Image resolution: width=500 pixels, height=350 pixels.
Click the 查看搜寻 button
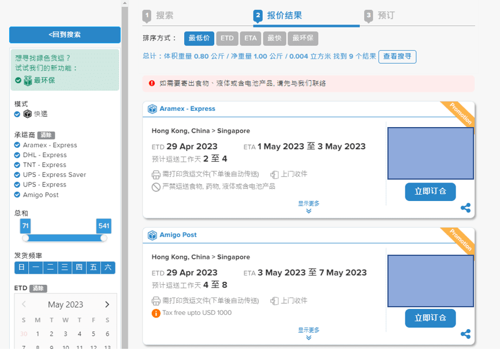397,57
